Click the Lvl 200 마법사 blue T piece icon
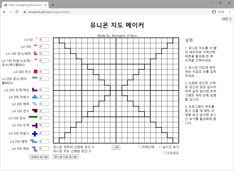Screen dimensions: 234x171 tap(35, 97)
